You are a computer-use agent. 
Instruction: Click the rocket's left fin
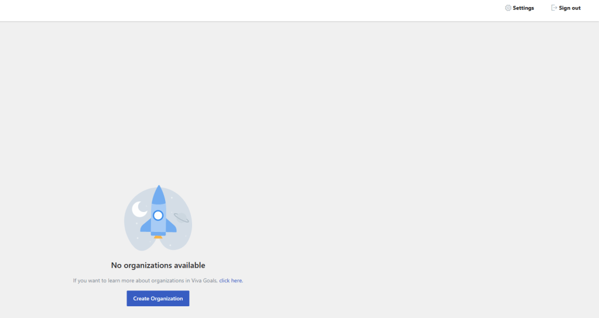pyautogui.click(x=145, y=226)
